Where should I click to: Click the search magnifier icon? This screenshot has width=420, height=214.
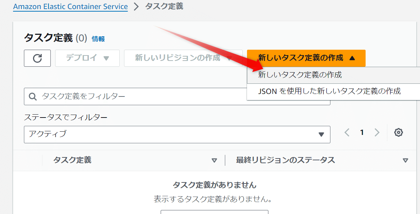(x=33, y=96)
